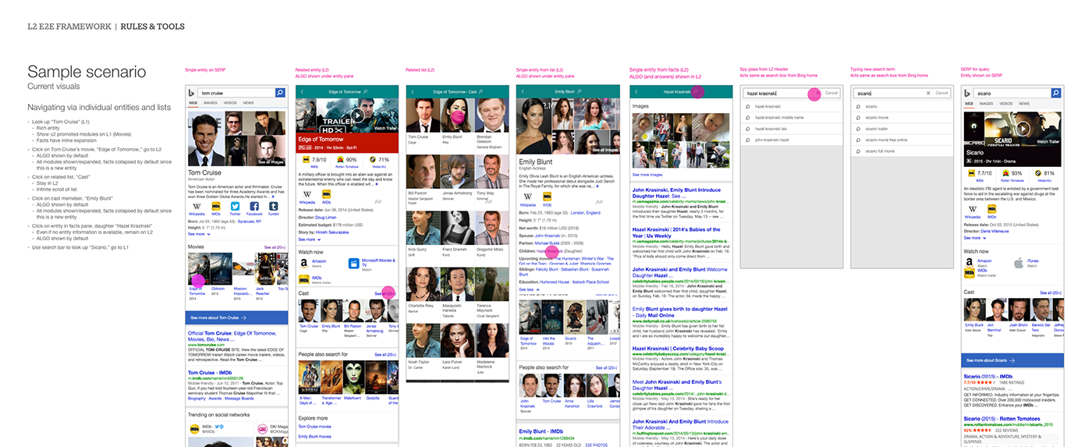Tap the Amazon icon under Sicario Watch now
1092x447 pixels.
(x=970, y=263)
